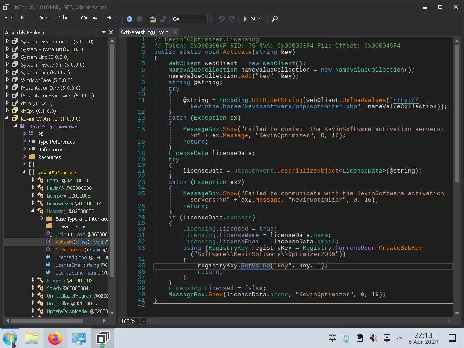
Task: Collapse the KevinPCOptimizer (1.0.0.0) assembly
Action: coord(7,118)
